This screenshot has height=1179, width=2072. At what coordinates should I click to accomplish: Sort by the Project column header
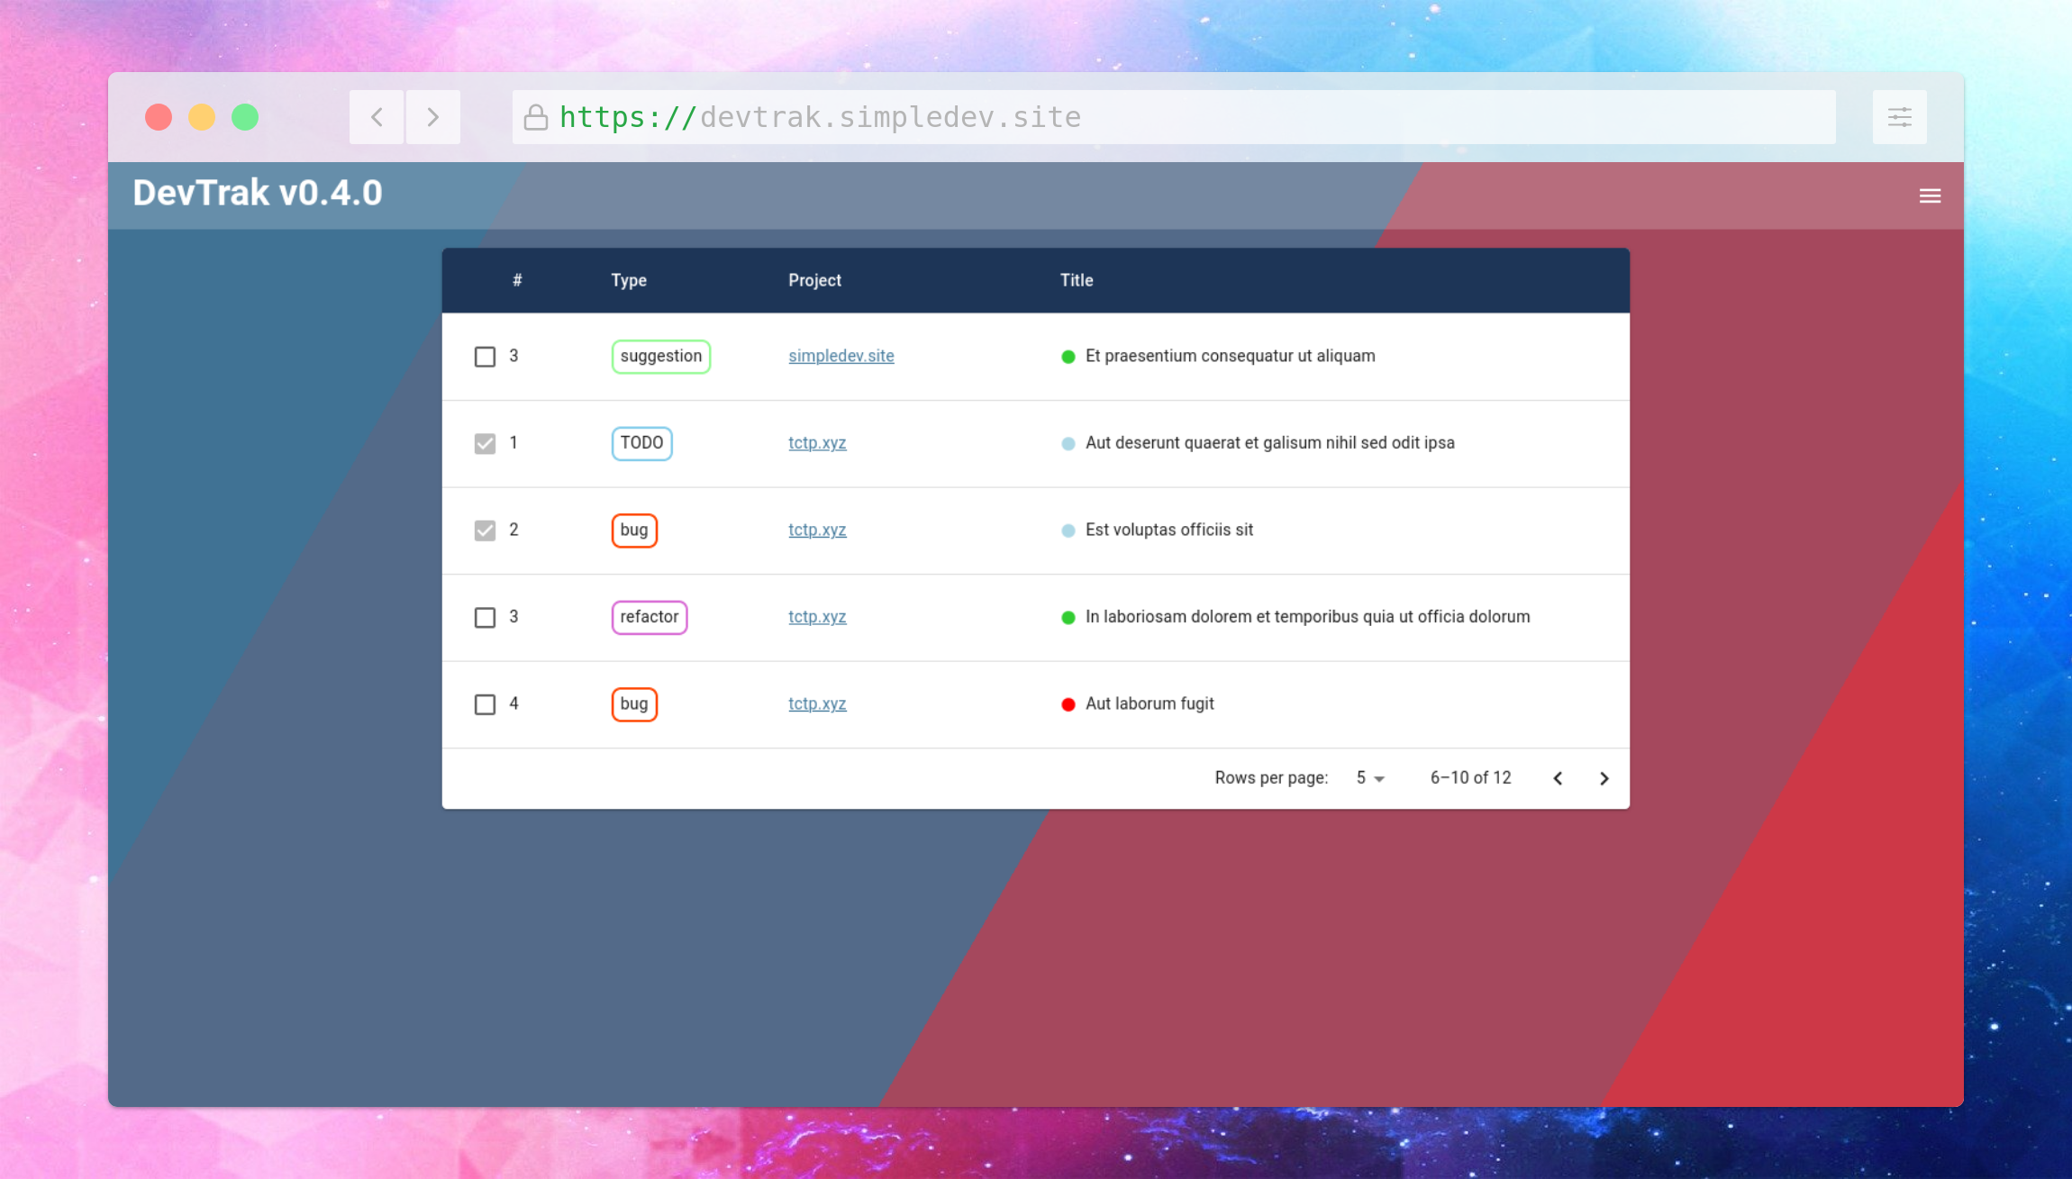pos(814,280)
